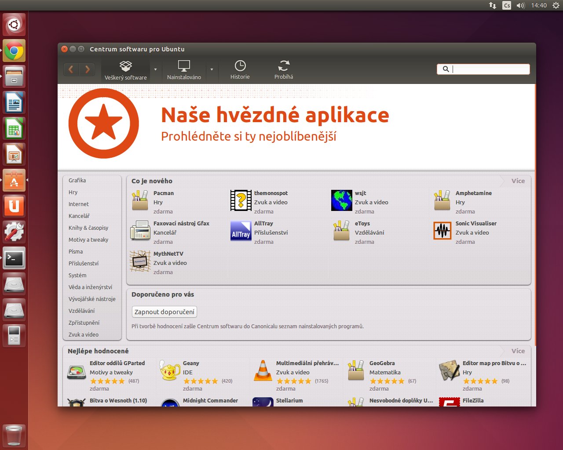This screenshot has height=450, width=563.
Task: Launch Google Chrome from the launcher
Action: click(x=14, y=51)
